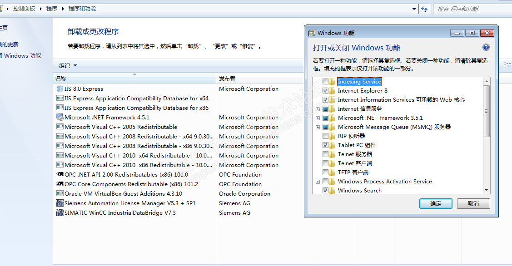Open the control panel home link in sidebar
The image size is (512, 266).
pyautogui.click(x=4, y=28)
